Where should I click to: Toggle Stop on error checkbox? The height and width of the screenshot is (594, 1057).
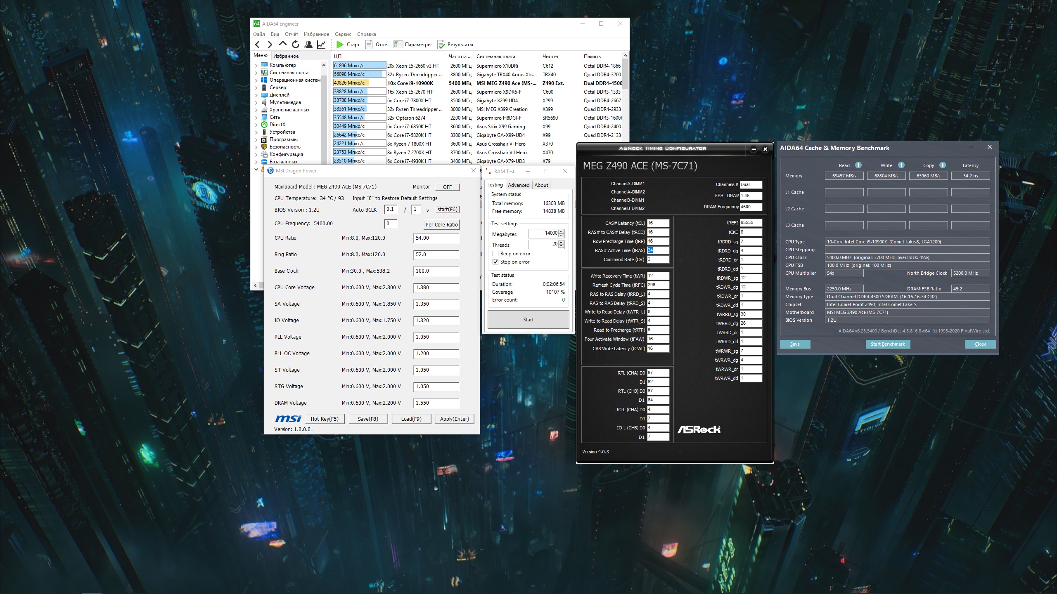point(495,262)
